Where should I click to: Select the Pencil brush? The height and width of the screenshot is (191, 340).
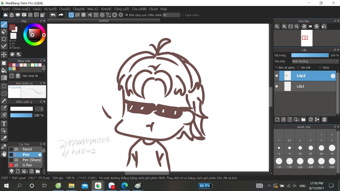point(25,149)
